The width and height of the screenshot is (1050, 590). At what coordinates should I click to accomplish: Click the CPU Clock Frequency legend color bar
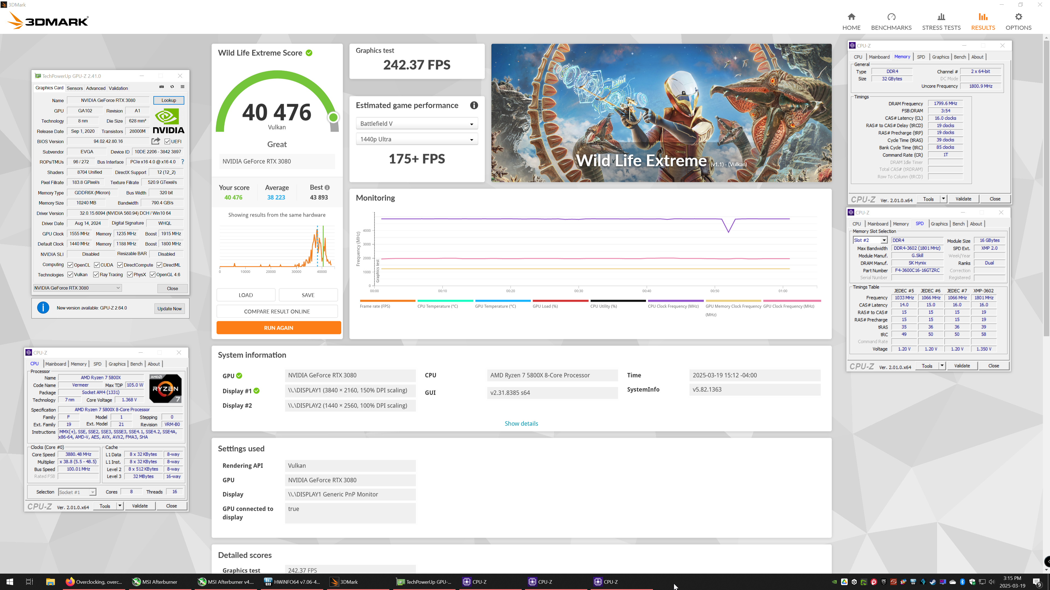(676, 301)
